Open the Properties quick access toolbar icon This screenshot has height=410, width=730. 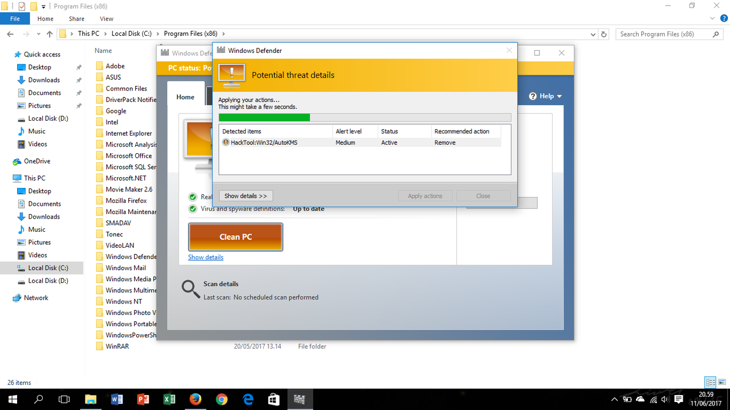click(x=22, y=6)
